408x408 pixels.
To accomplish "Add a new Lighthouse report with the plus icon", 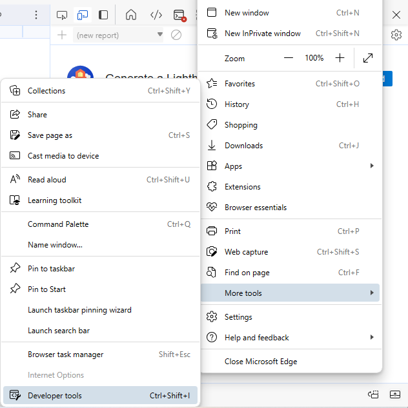I will coord(62,35).
